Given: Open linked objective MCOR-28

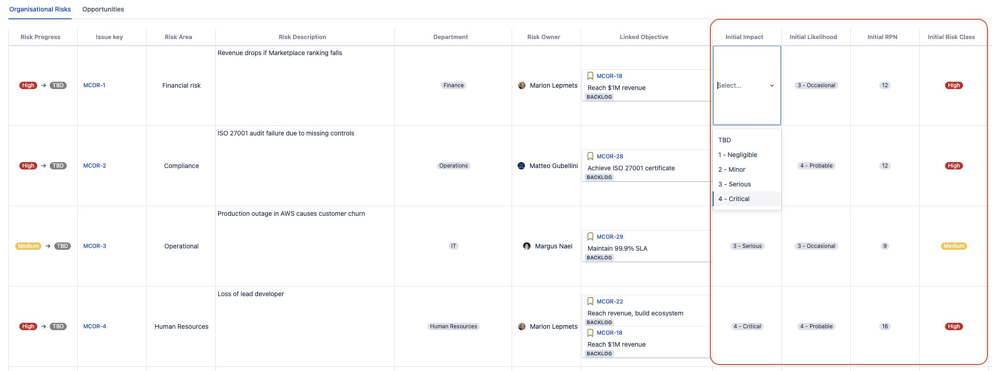Looking at the screenshot, I should (x=610, y=157).
